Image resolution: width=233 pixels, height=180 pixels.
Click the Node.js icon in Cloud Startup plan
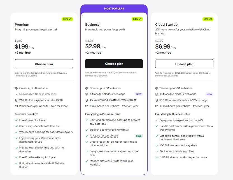(x=157, y=94)
